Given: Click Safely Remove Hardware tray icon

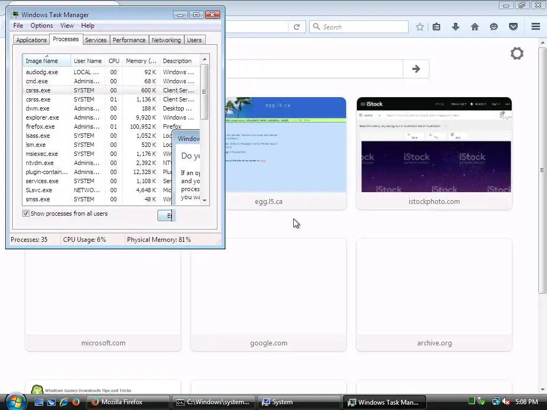Looking at the screenshot, I should pyautogui.click(x=482, y=401).
